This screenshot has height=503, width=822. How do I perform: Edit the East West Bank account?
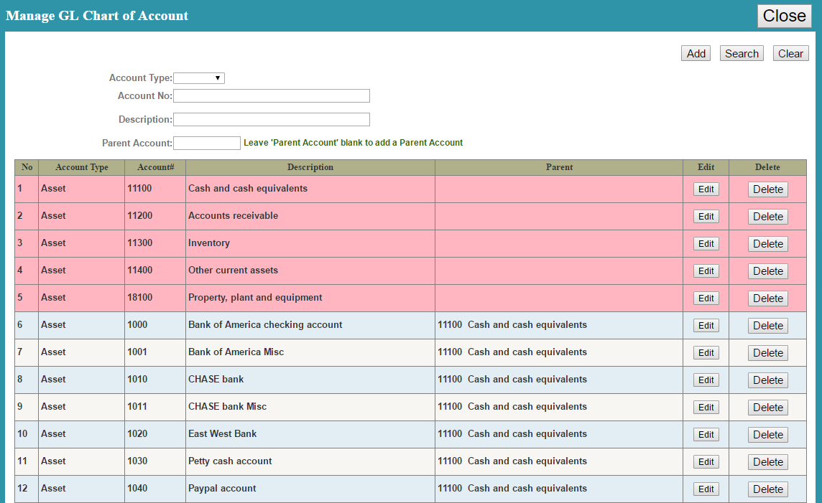(706, 435)
